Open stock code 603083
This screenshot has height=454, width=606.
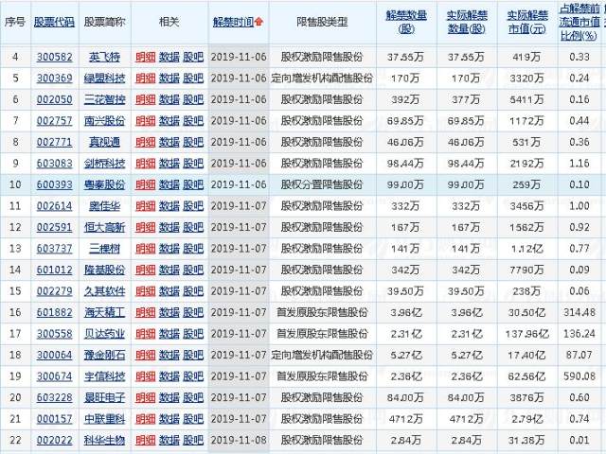pyautogui.click(x=55, y=164)
